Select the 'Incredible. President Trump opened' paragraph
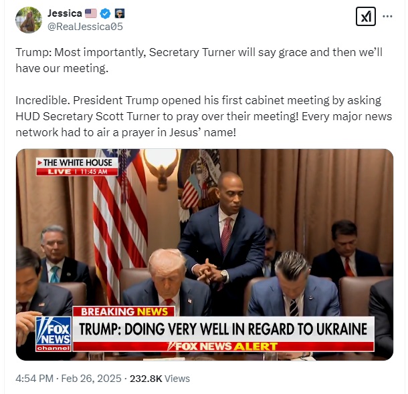 [204, 116]
